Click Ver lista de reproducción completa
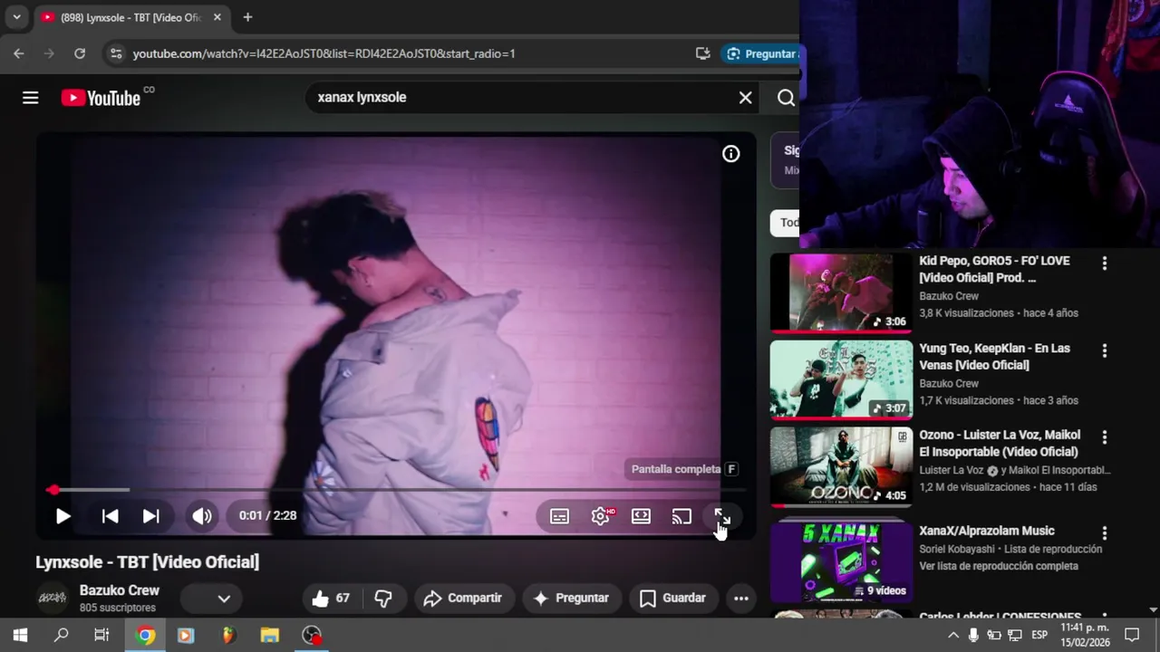This screenshot has width=1160, height=652. 999,566
